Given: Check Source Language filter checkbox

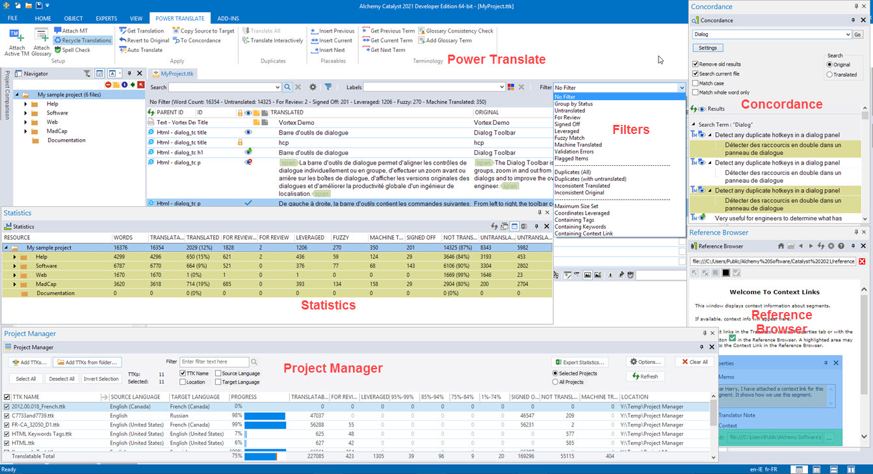Looking at the screenshot, I should 218,373.
